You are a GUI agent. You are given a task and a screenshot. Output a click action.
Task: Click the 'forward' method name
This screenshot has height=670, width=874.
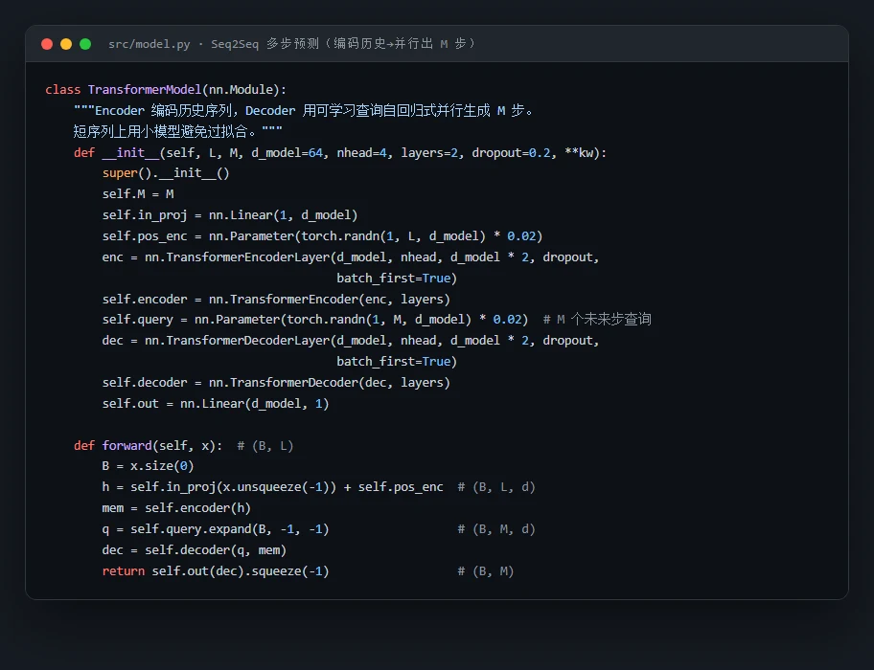pyautogui.click(x=127, y=446)
